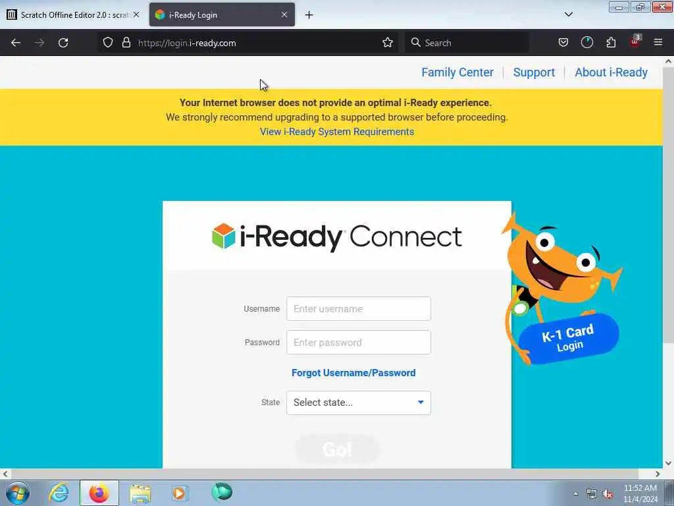
Task: Go back using the browser back arrow
Action: (x=16, y=43)
